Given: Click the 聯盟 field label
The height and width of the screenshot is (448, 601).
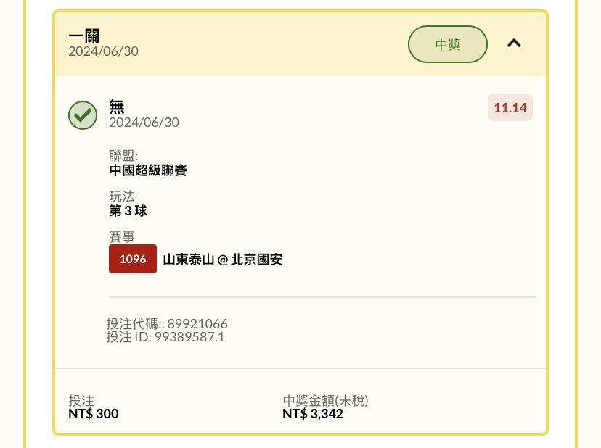Looking at the screenshot, I should coord(123,156).
